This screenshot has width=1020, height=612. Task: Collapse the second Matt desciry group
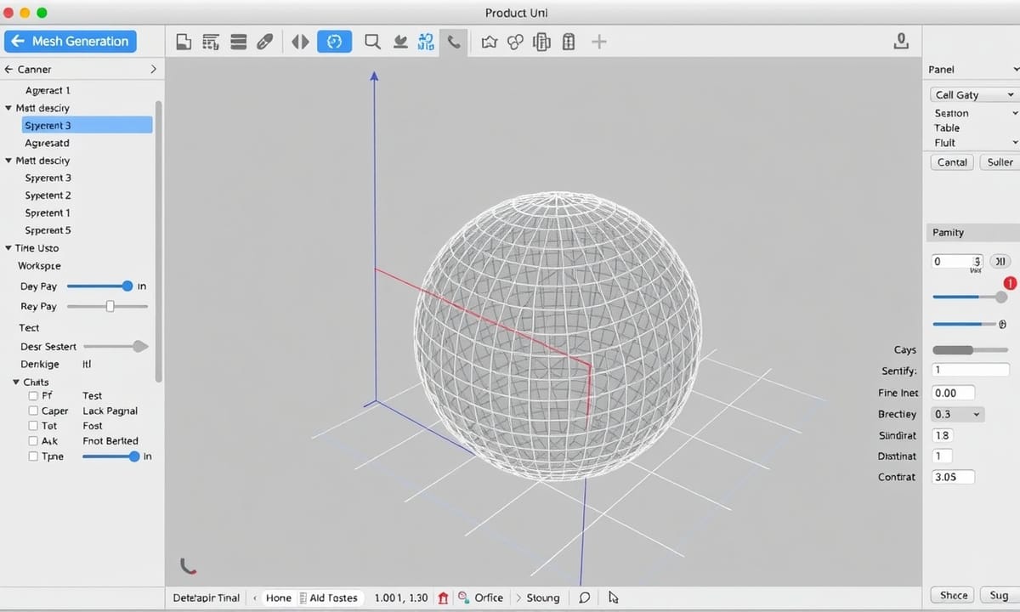tap(8, 161)
